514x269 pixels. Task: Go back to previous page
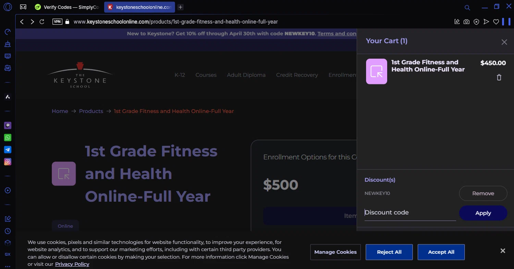[22, 22]
